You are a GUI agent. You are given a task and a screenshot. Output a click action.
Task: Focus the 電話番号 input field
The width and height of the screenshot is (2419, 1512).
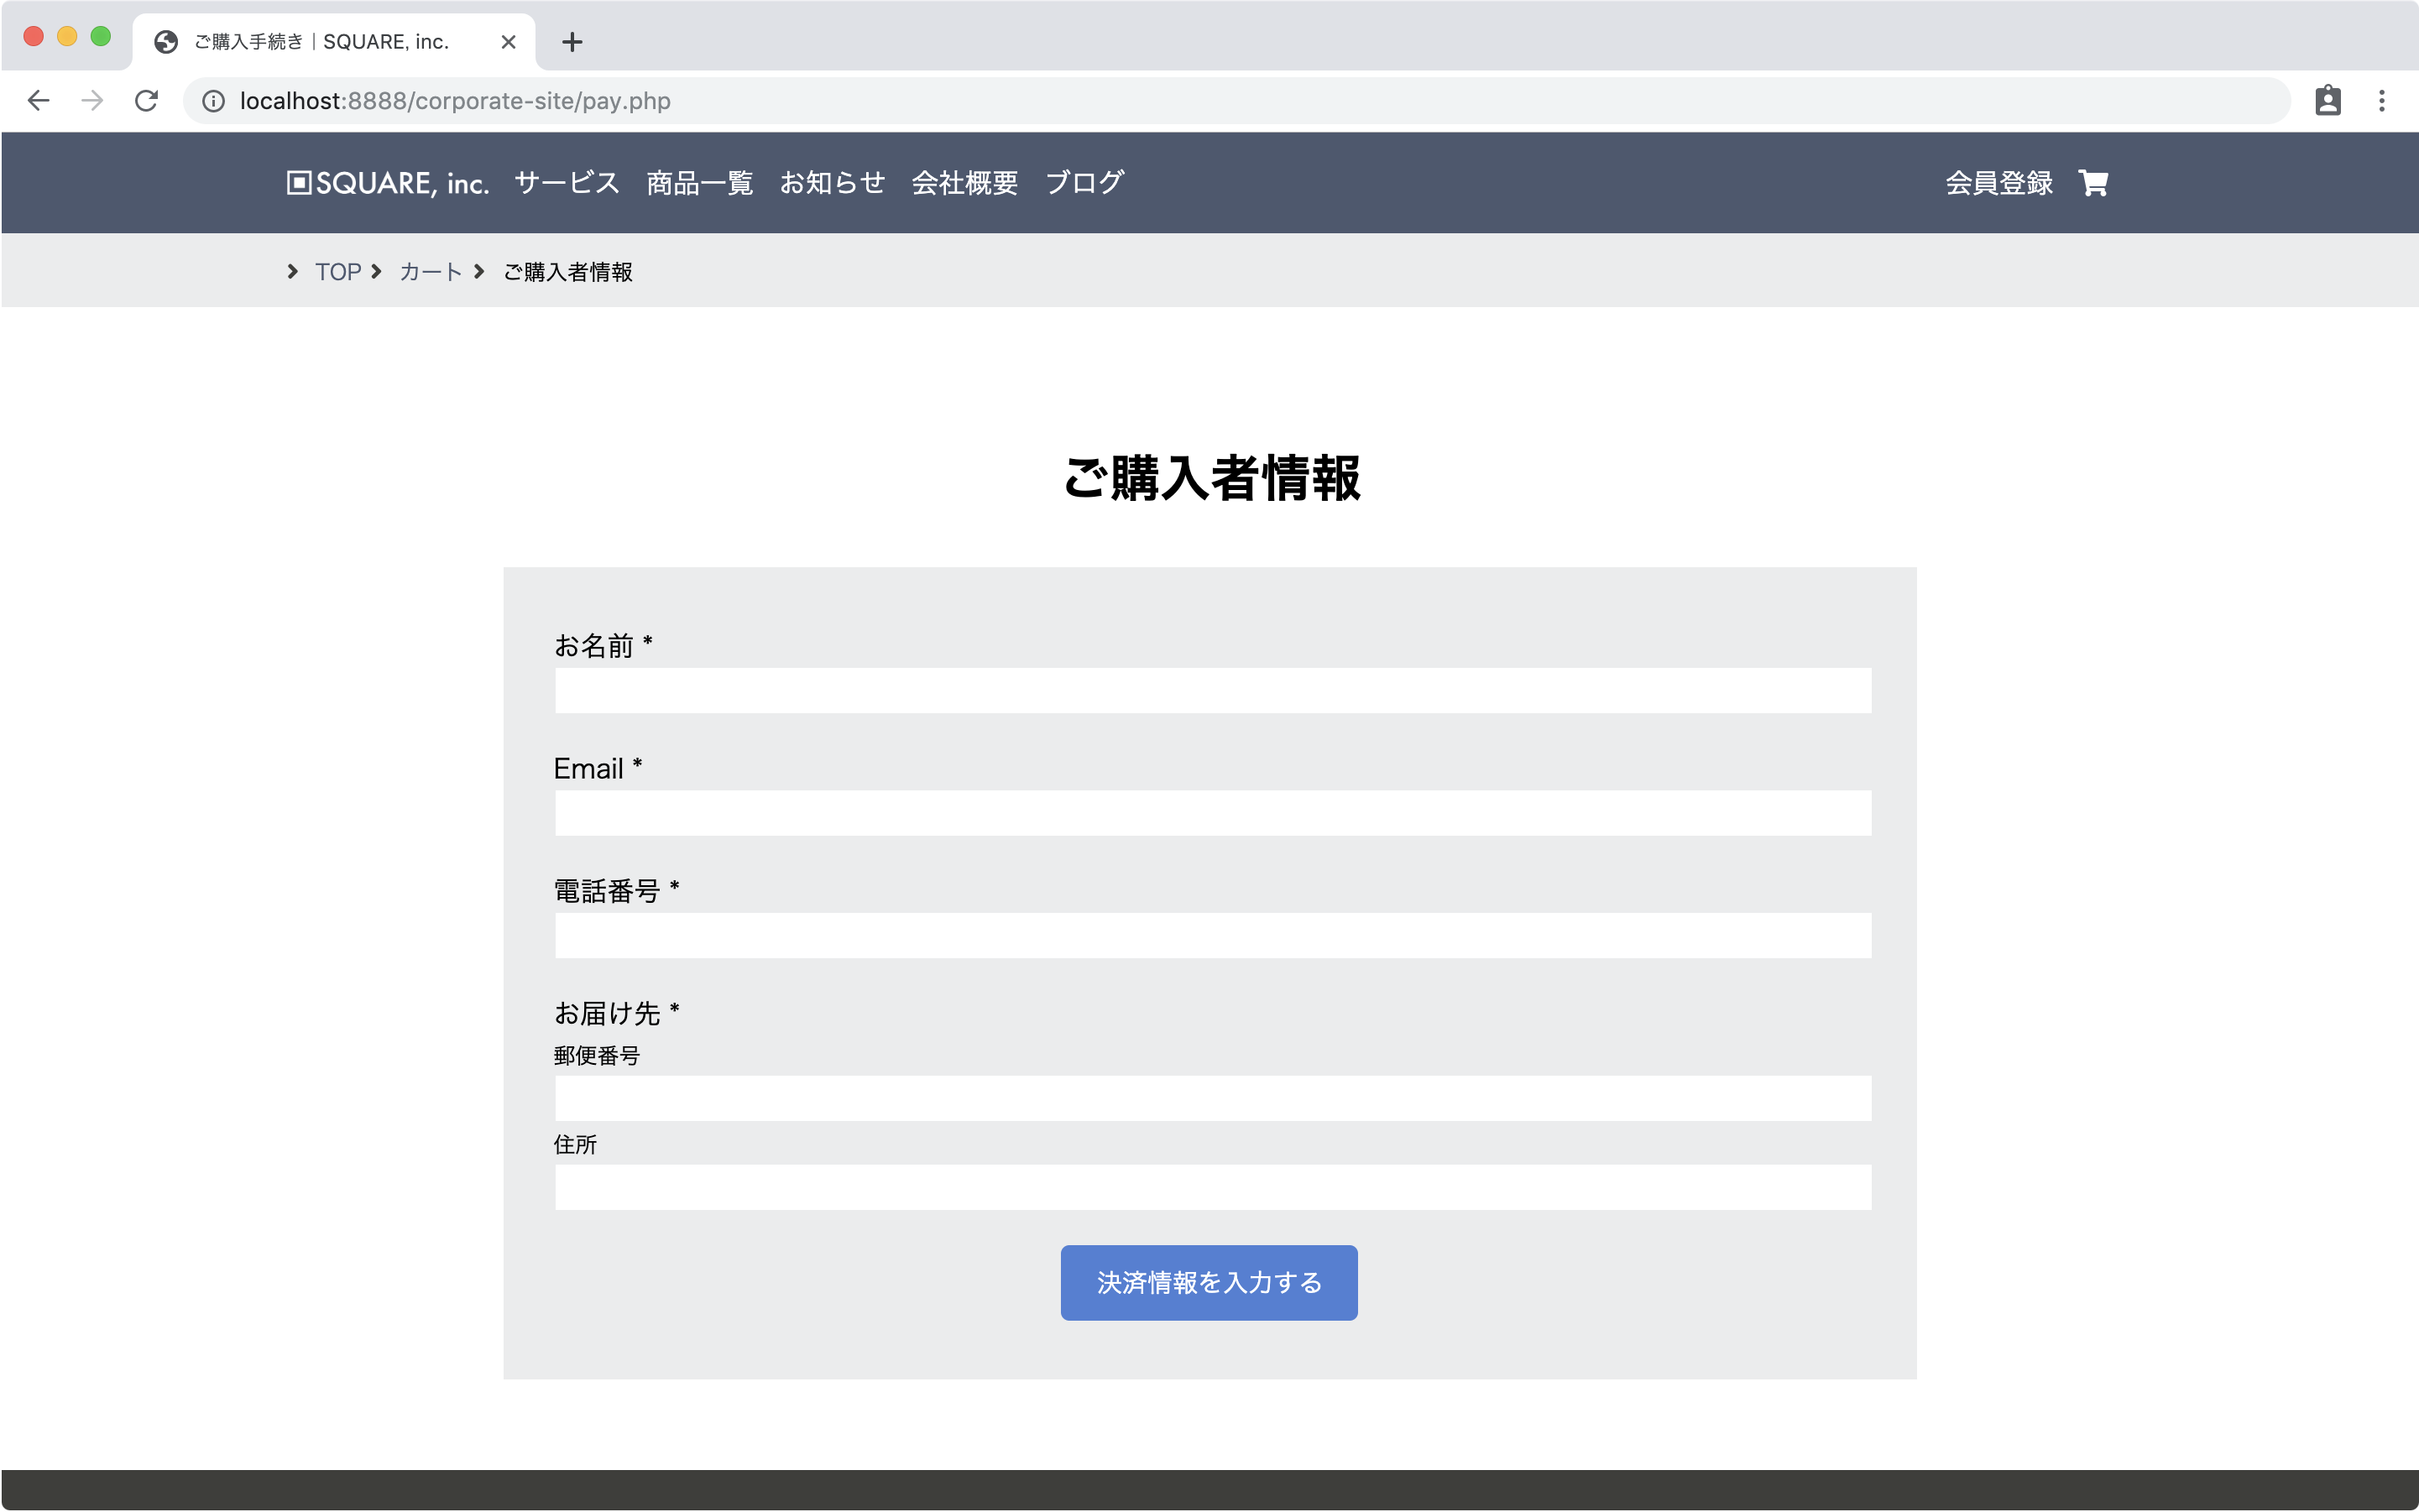(x=1213, y=936)
